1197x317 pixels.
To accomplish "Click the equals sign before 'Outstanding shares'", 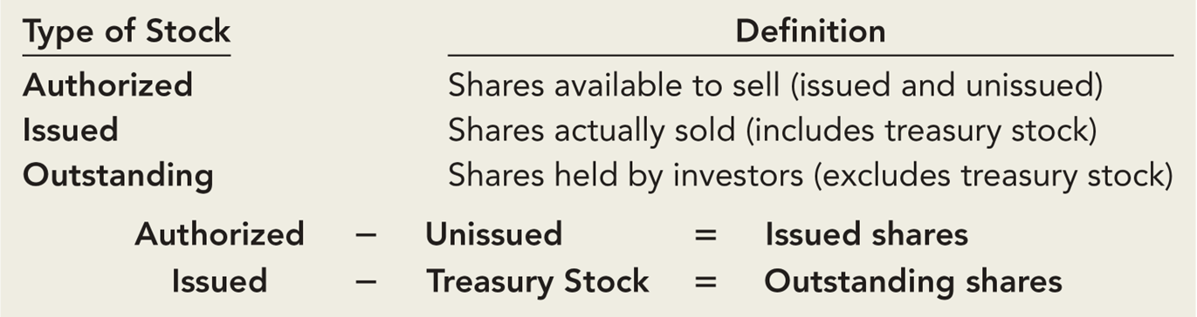I will tap(705, 282).
